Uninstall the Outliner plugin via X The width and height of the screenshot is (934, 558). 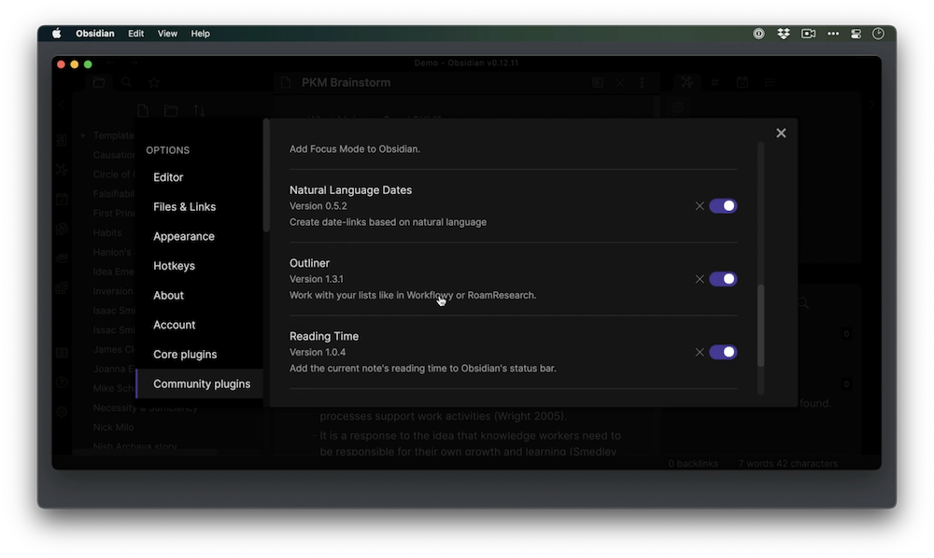(700, 279)
